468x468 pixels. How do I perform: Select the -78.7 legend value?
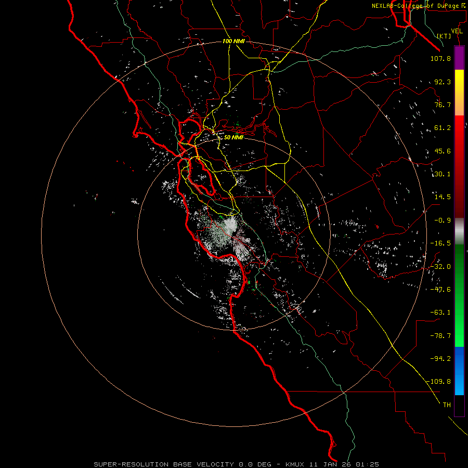pyautogui.click(x=440, y=336)
